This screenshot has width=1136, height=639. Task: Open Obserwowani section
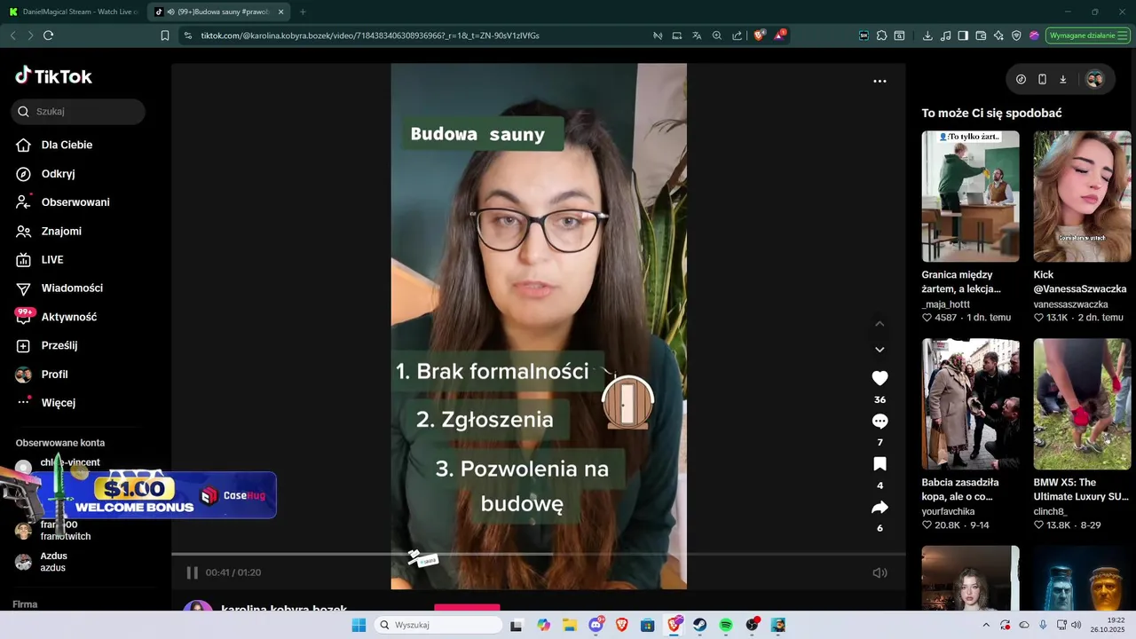pyautogui.click(x=75, y=202)
